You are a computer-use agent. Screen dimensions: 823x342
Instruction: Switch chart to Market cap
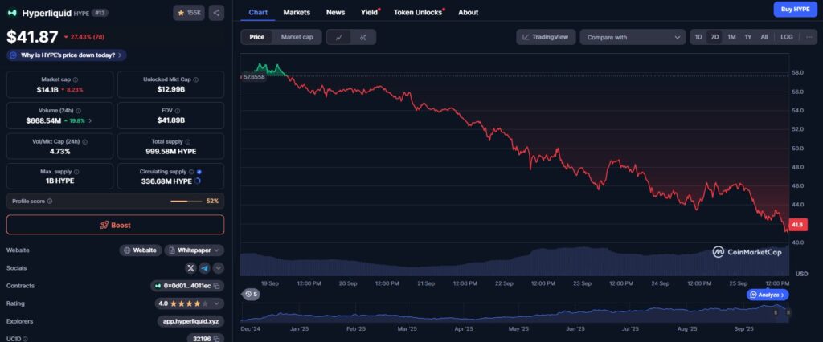tap(297, 37)
